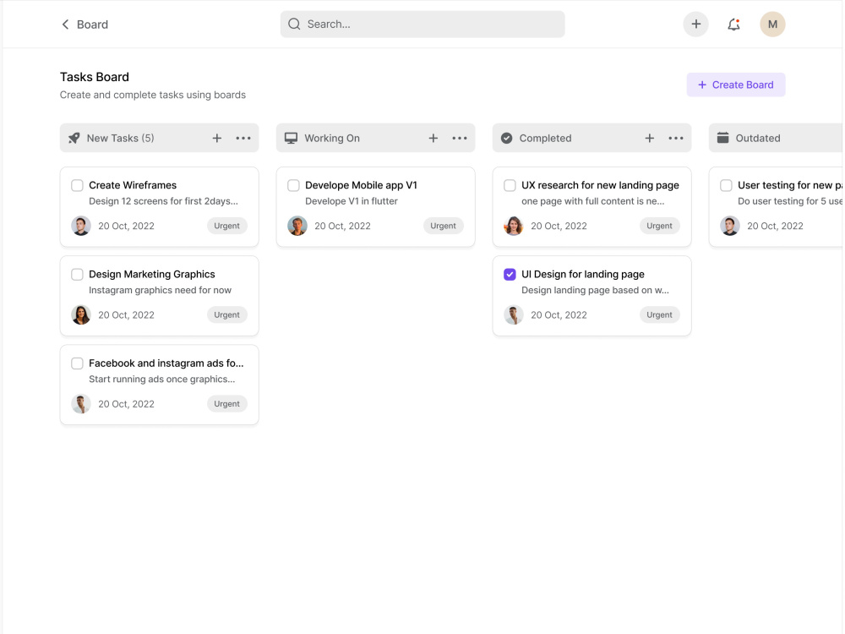
Task: Click assignee avatar on UI Design card
Action: point(514,314)
